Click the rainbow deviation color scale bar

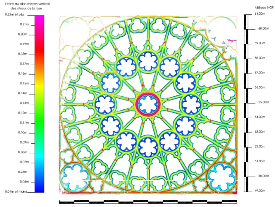[39, 104]
